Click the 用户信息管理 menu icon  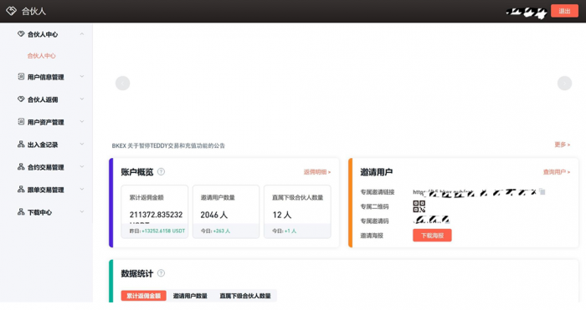coord(21,77)
